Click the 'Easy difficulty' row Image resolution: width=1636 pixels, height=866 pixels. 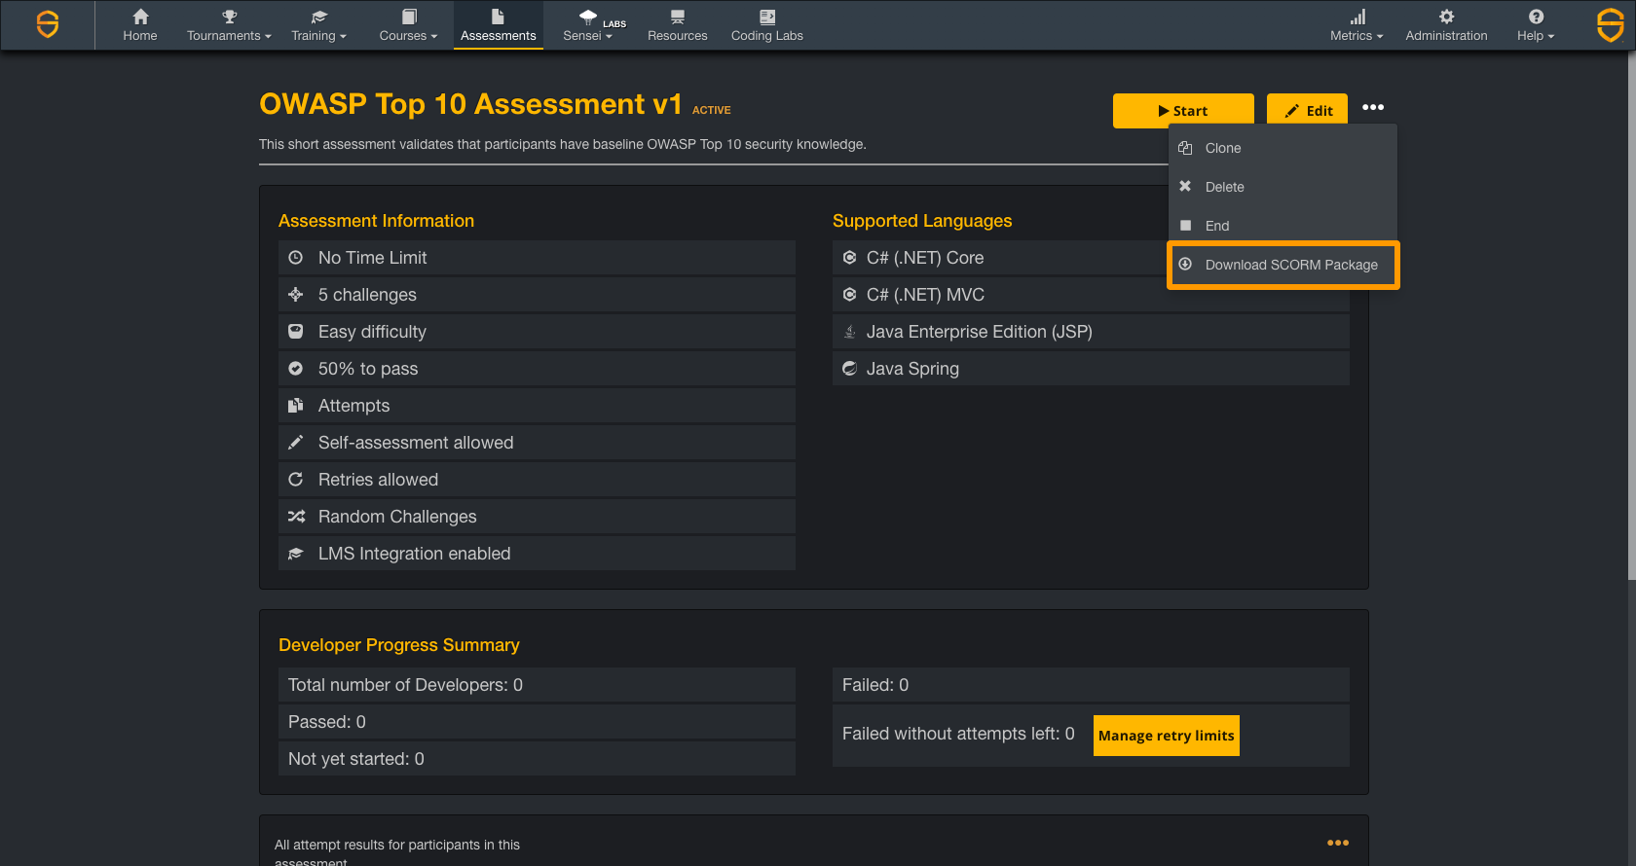pyautogui.click(x=537, y=332)
